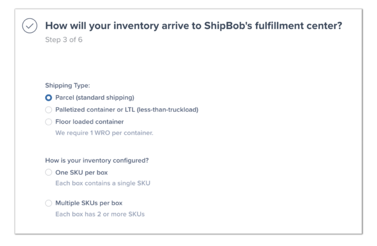Click the 'Each box has 2 or more SKUs' description
The height and width of the screenshot is (246, 377).
[100, 214]
